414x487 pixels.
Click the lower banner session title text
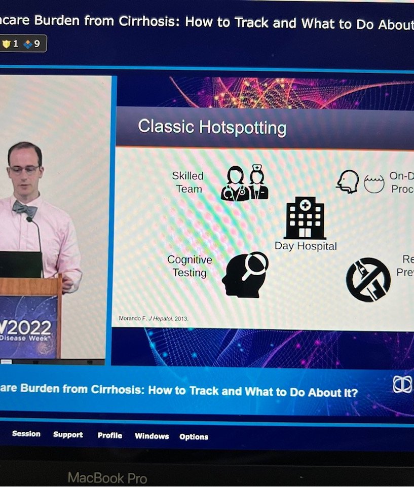179,391
